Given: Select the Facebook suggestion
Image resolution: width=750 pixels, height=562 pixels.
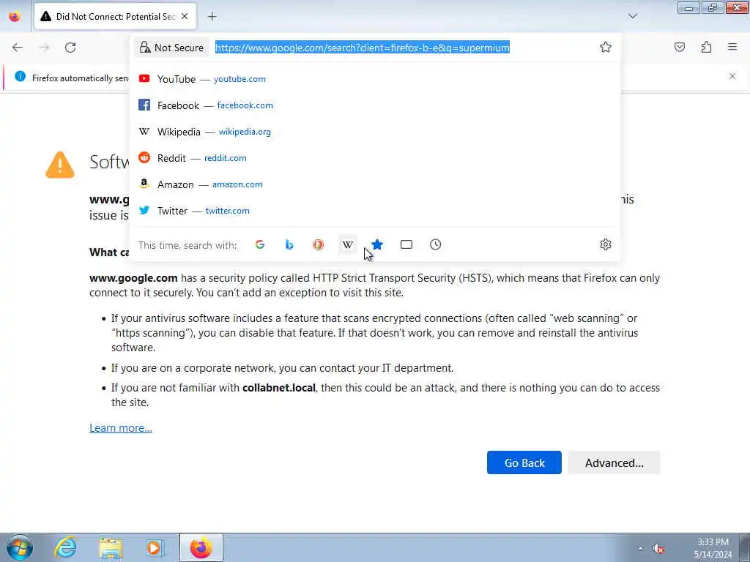Looking at the screenshot, I should [x=375, y=105].
